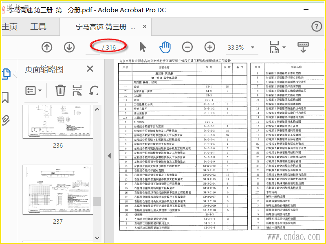Close the 宁马高速 第三册 document tab

point(145,26)
